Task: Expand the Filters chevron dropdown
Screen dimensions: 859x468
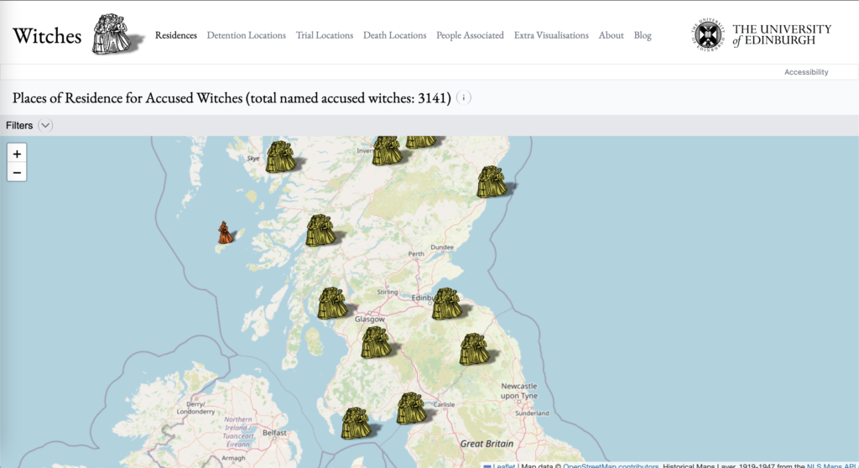Action: pos(45,126)
